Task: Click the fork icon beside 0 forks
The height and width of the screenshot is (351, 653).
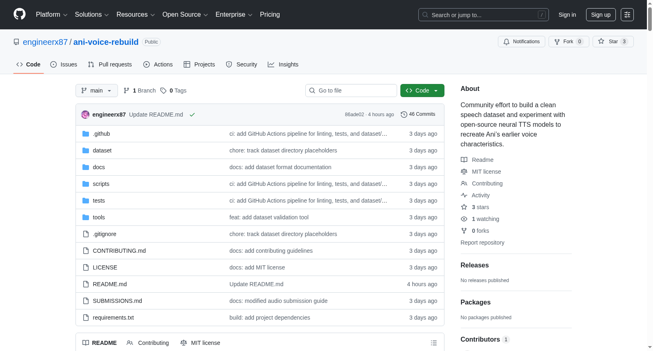Action: (x=464, y=231)
